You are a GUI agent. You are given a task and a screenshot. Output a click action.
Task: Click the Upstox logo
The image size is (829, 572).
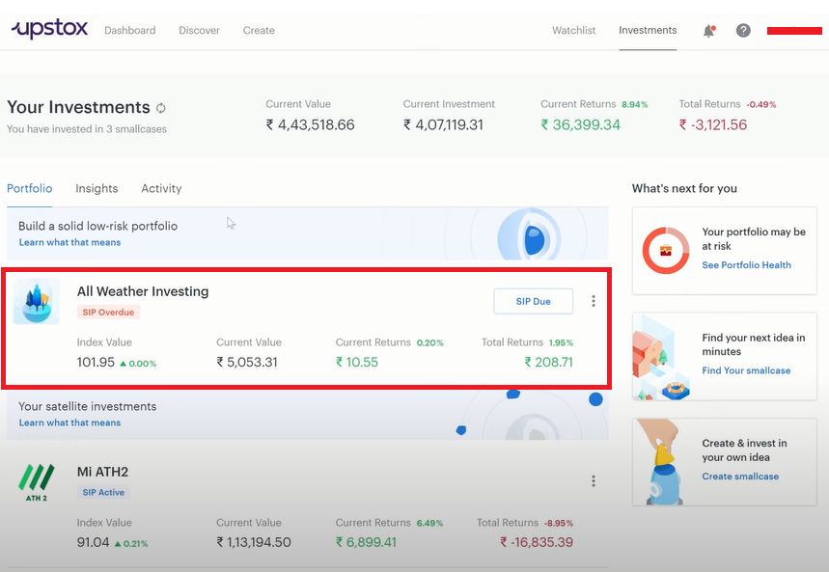[49, 29]
